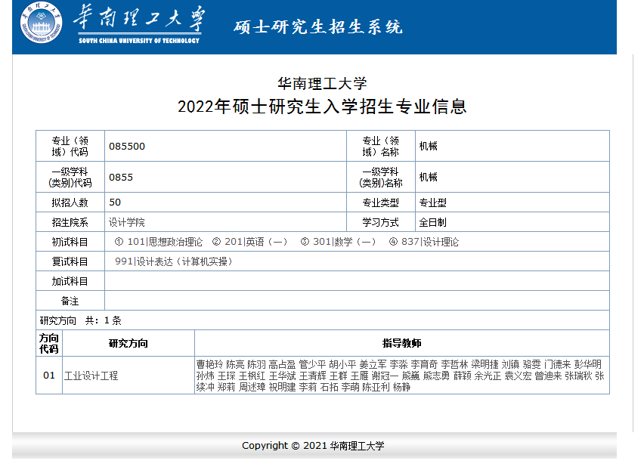Click the 工业设计工程 research direction
This screenshot has width=644, height=473.
tap(91, 376)
